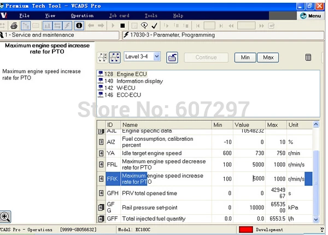Click the Continue button
Viewport: 328px width, 235px height.
[206, 57]
